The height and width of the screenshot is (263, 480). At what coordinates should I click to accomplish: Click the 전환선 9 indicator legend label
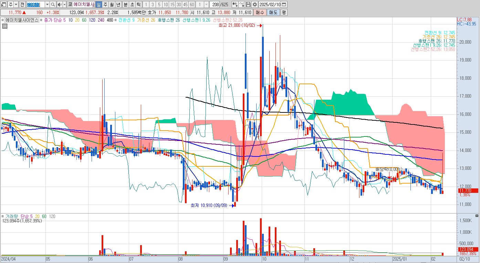126,20
